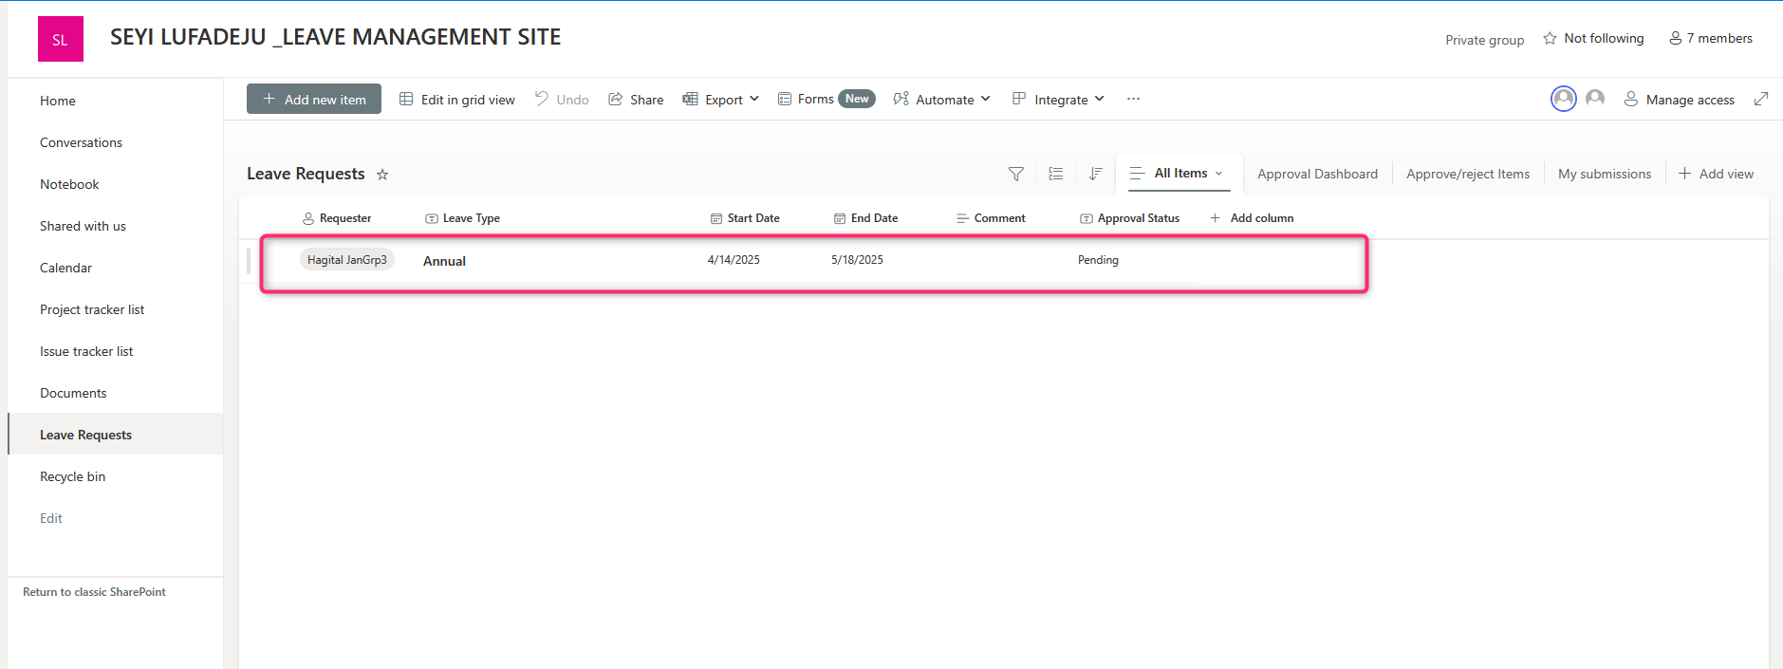This screenshot has width=1783, height=669.
Task: Open the Start Date column header
Action: coord(745,218)
